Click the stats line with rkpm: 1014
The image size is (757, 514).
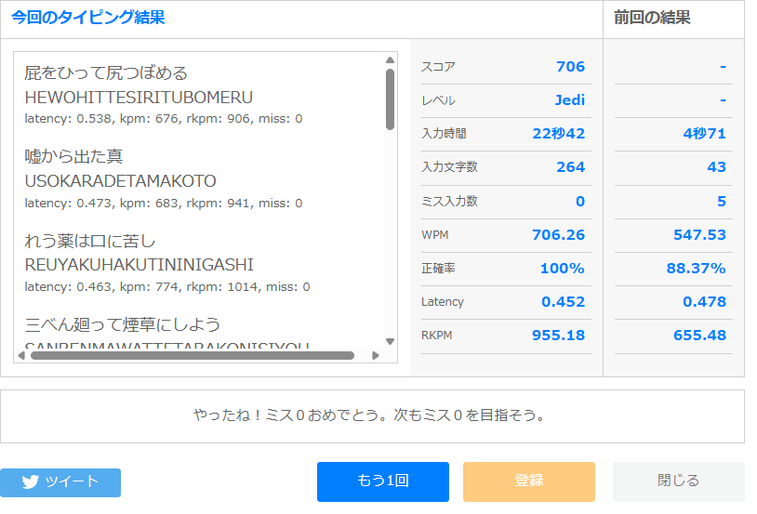tap(167, 287)
